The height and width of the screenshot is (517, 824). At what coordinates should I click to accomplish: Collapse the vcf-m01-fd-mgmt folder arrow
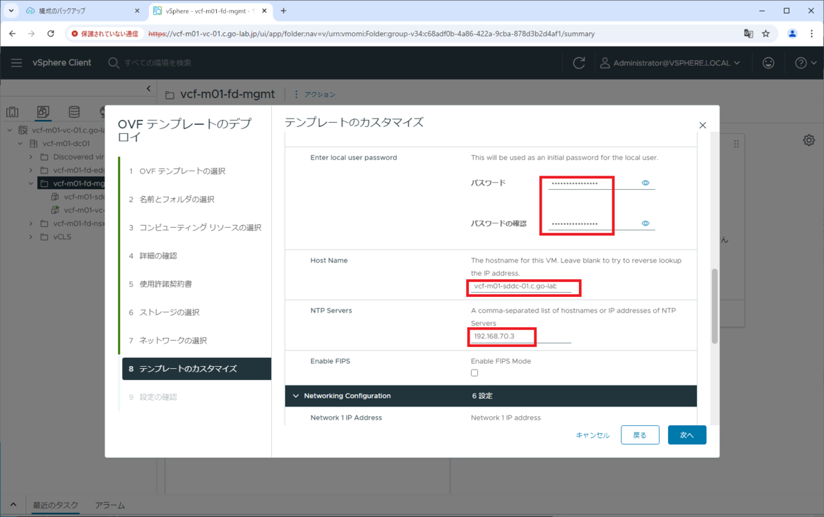tap(31, 184)
